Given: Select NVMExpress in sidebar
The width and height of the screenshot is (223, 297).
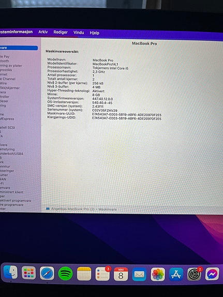Looking at the screenshot, I should tap(7, 119).
